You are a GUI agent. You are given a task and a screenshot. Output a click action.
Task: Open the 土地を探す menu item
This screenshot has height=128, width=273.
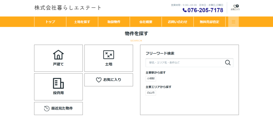point(82,22)
